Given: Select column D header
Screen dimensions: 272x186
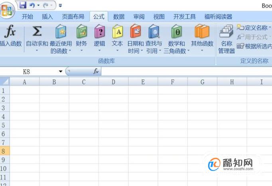Looking at the screenshot, I should point(113,82).
